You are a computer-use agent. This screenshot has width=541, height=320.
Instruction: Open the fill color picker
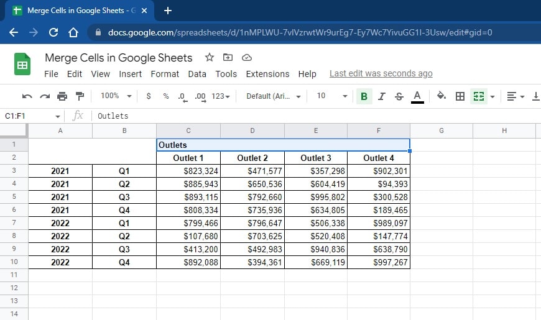click(442, 96)
